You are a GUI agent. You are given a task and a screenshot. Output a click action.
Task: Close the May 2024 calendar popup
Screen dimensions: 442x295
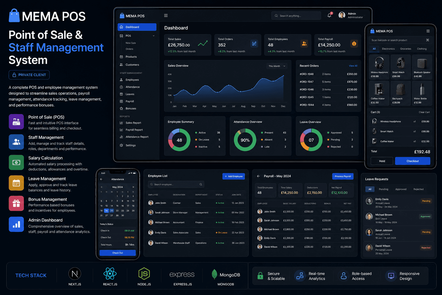coord(133,187)
